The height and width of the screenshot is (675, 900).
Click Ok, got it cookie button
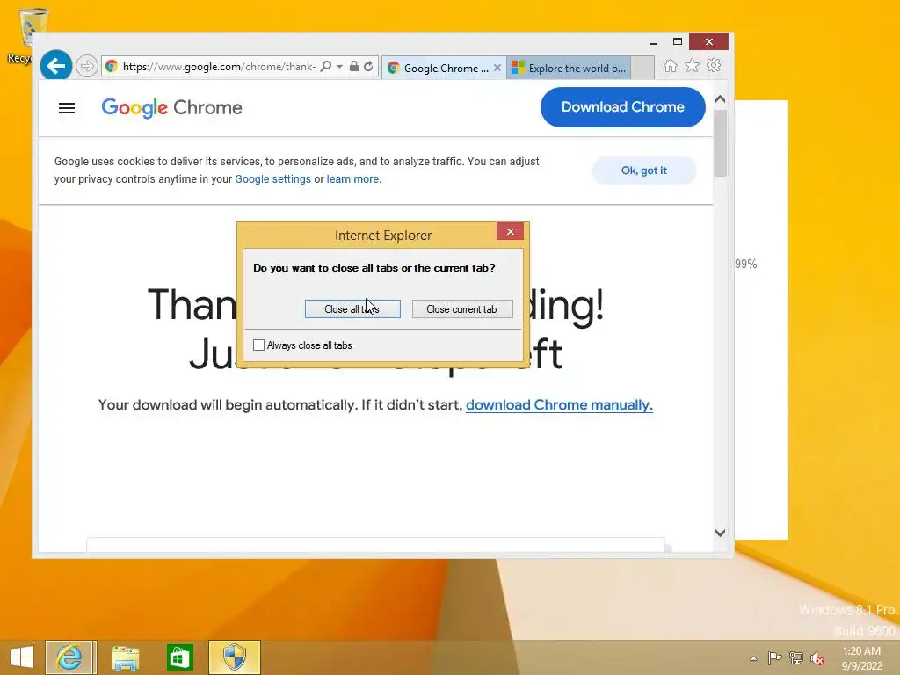644,171
